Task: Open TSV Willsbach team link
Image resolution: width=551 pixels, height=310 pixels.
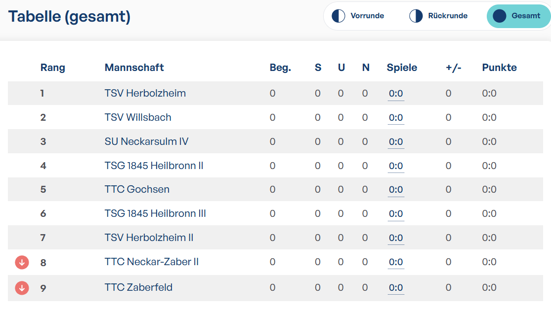Action: (138, 117)
